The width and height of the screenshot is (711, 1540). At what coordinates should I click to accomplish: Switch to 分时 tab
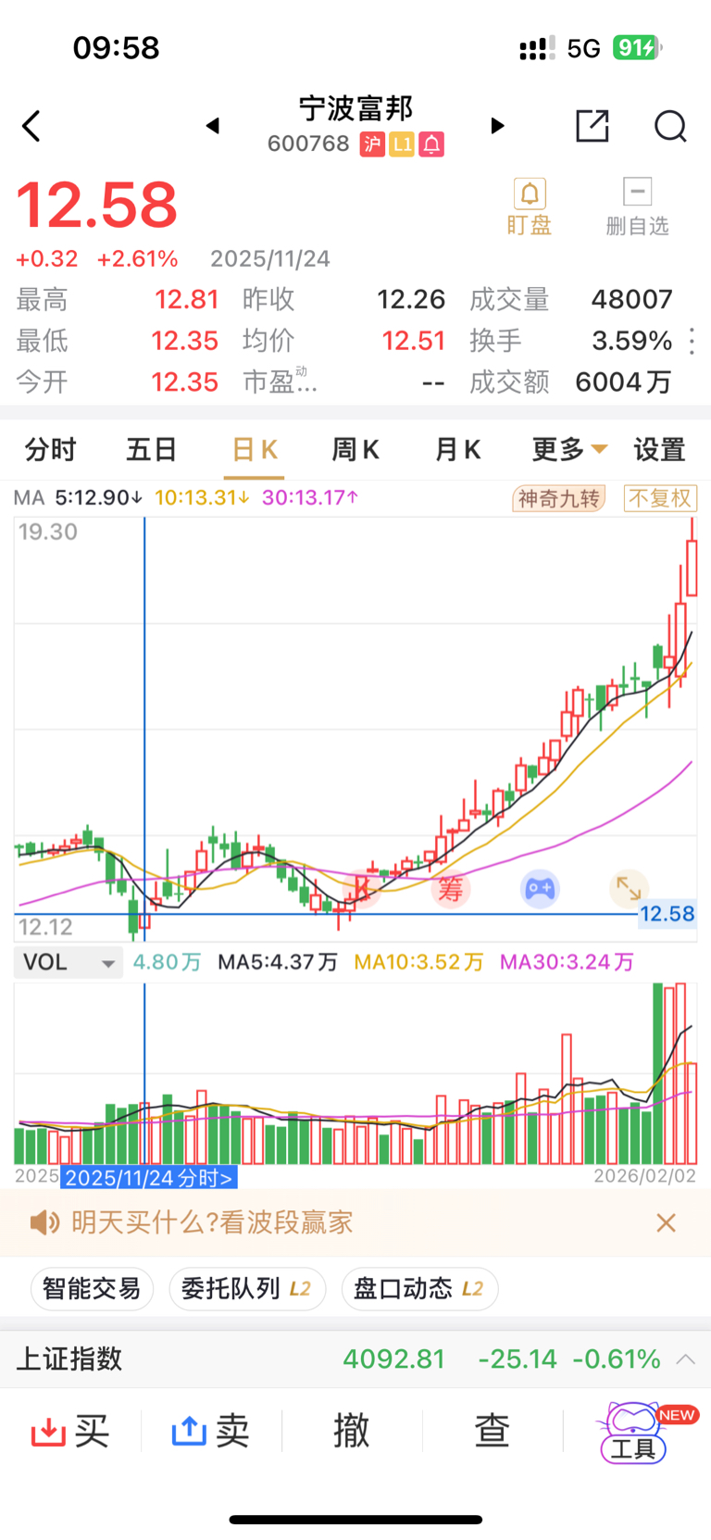[x=51, y=450]
